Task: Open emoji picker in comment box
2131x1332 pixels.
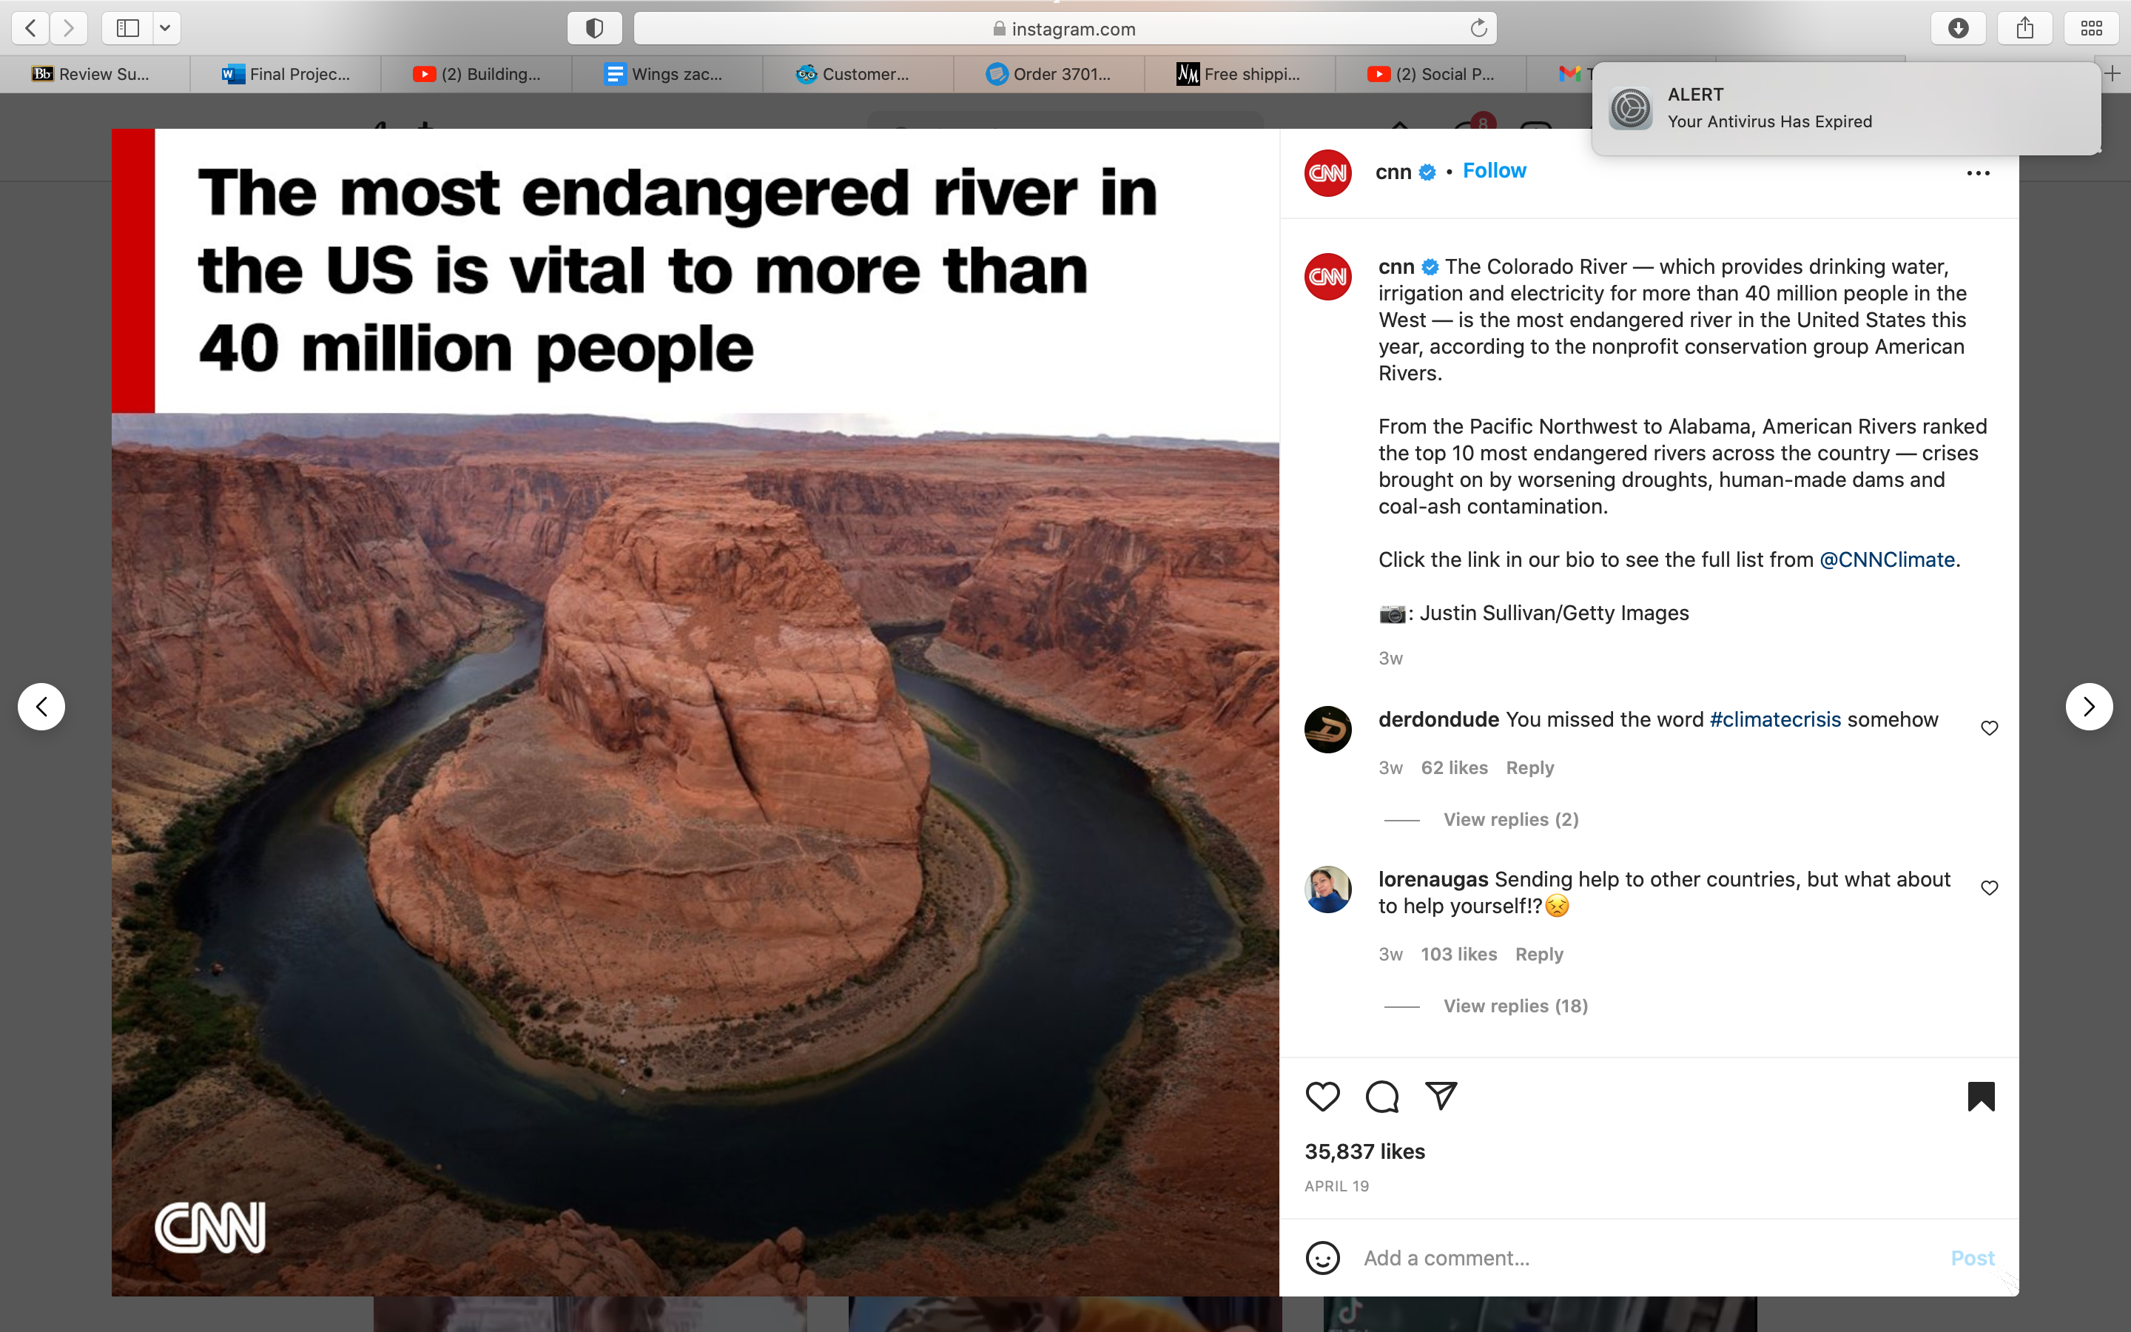Action: [1323, 1258]
